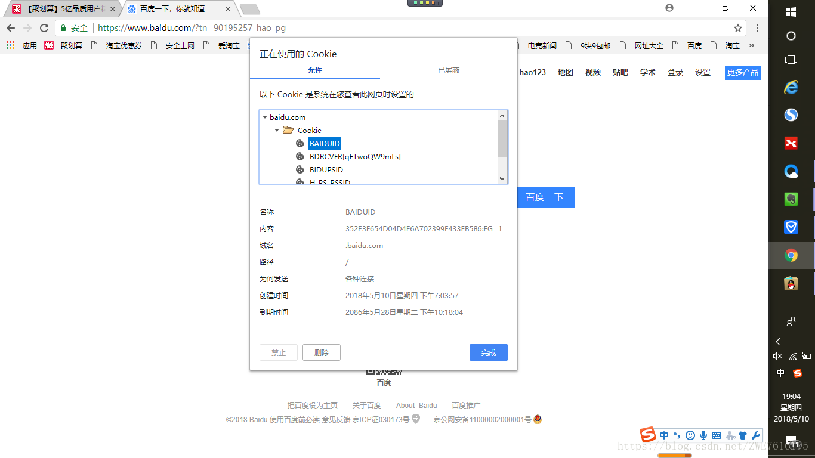This screenshot has height=458, width=815.
Task: Switch to Chrome on the taskbar
Action: point(791,256)
